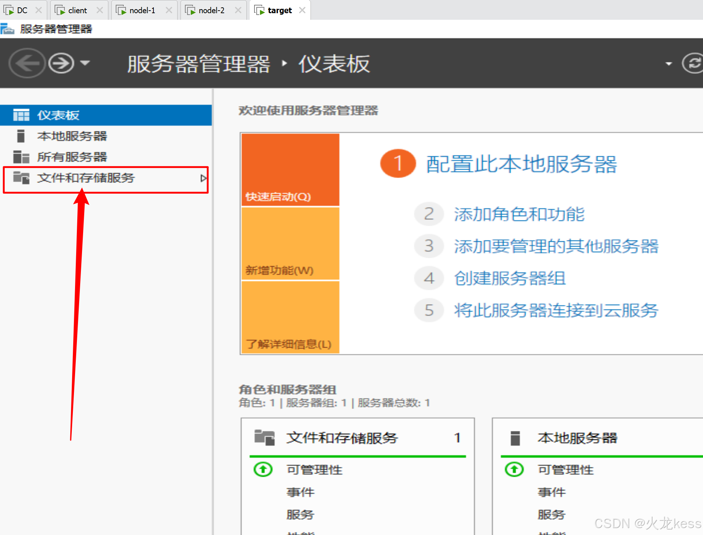Screen dimensions: 703x535
Task: Close the client tab
Action: [x=100, y=10]
